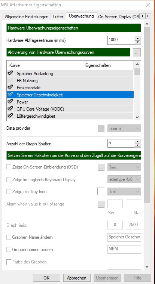Enable Zeige ein Tray Icon checkbox
The image size is (155, 284).
point(9,192)
